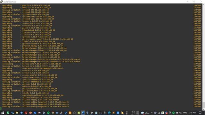Open the orange square taskbar app

(x=70, y=113)
